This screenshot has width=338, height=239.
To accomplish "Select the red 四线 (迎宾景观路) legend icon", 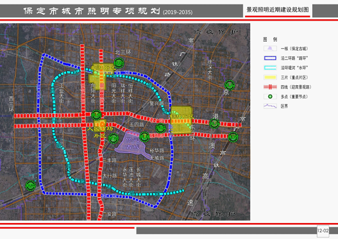I will [270, 87].
